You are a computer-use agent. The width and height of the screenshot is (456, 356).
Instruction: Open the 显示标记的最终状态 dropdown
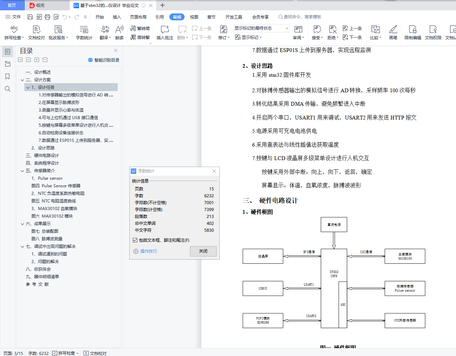261,28
